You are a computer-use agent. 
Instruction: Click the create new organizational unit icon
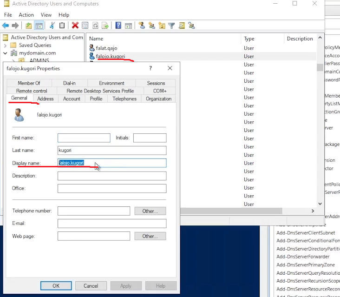pyautogui.click(x=162, y=26)
